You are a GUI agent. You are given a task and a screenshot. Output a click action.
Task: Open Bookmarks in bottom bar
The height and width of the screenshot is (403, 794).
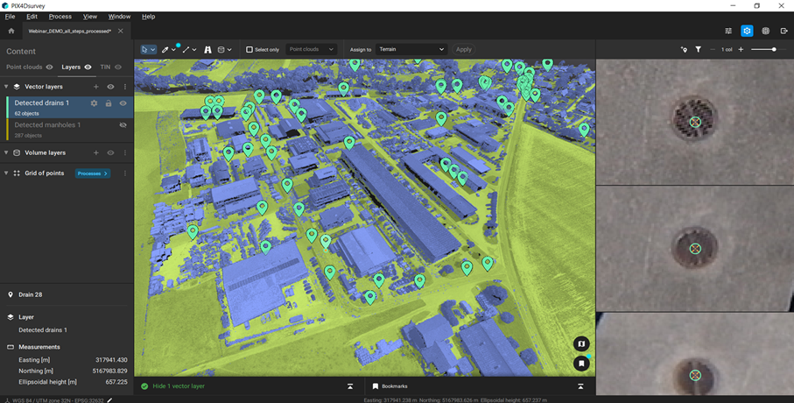[390, 386]
